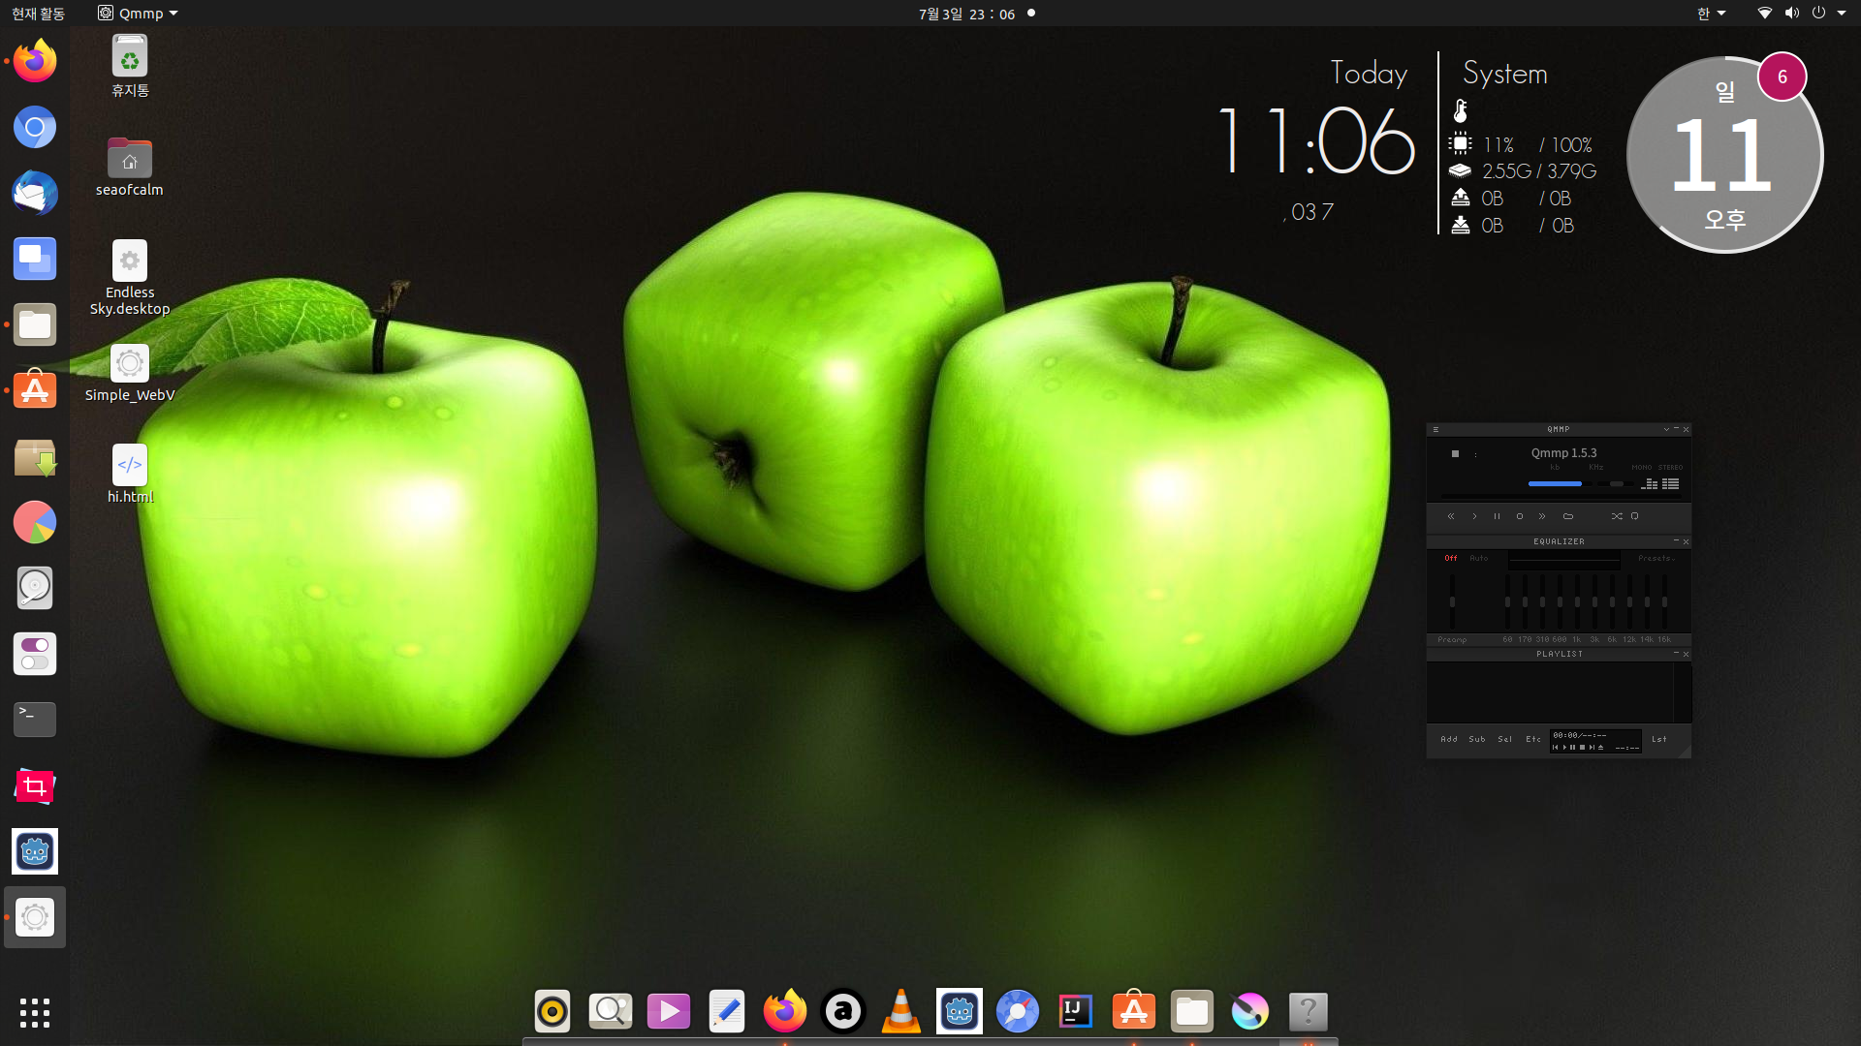Click the playlist Lst button
This screenshot has width=1861, height=1046.
1658,739
